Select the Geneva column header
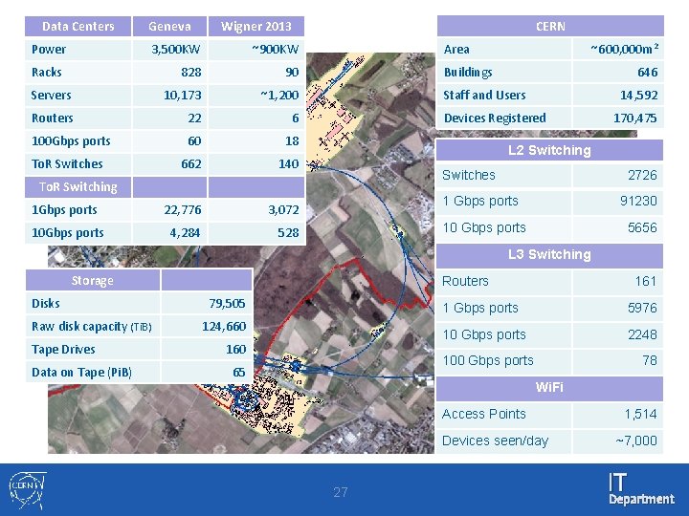689x516 pixels. [x=169, y=27]
